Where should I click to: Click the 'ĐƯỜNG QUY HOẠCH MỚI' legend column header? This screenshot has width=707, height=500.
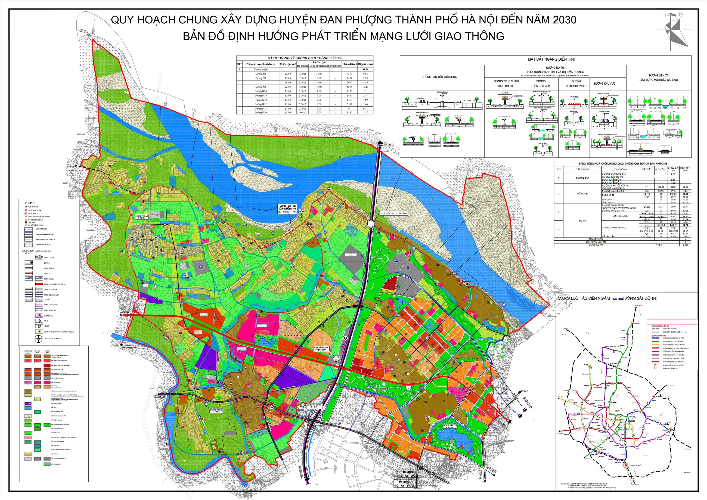(x=43, y=251)
